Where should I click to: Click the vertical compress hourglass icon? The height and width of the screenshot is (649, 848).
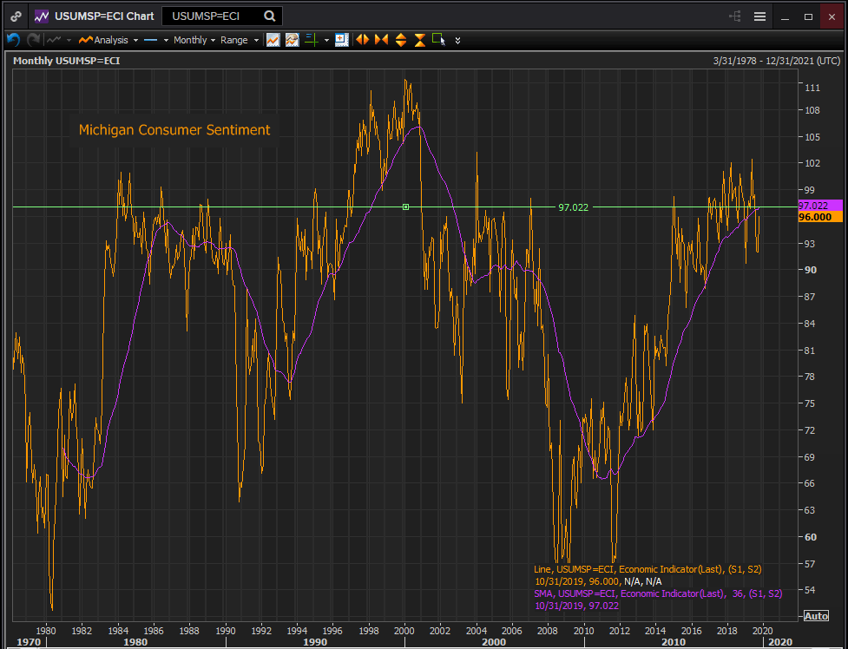419,40
